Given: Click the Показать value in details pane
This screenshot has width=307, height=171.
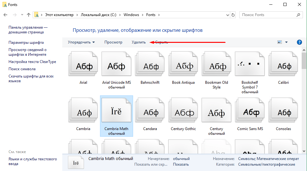Looking at the screenshot, I should coord(181,164).
